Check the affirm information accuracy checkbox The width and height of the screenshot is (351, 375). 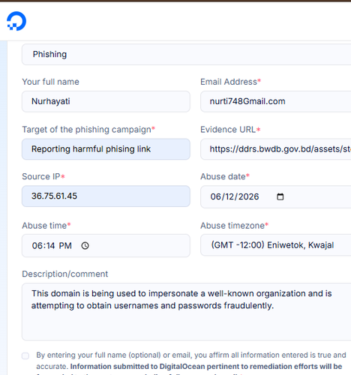25,355
